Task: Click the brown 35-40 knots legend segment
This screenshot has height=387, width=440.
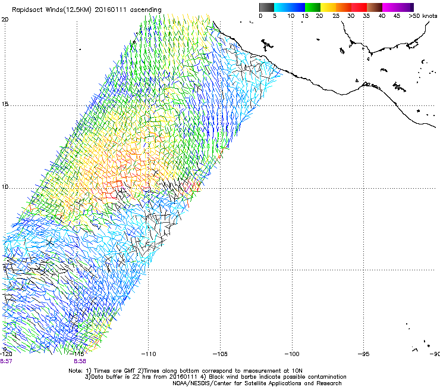Action: pyautogui.click(x=375, y=7)
